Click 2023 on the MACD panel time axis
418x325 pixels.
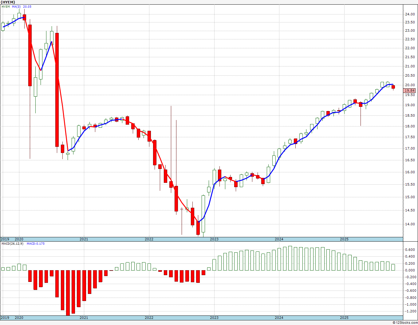pos(214,318)
